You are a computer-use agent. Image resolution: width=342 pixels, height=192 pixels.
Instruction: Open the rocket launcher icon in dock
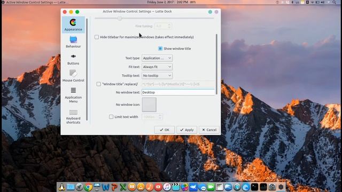(x=79, y=187)
